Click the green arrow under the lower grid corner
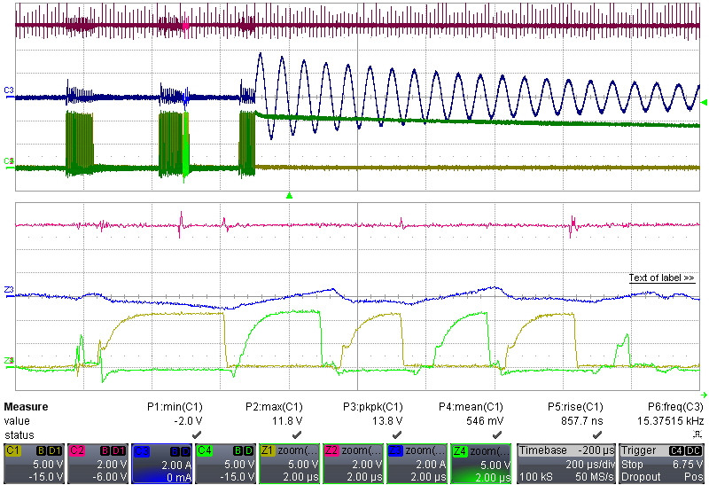 coord(704,395)
